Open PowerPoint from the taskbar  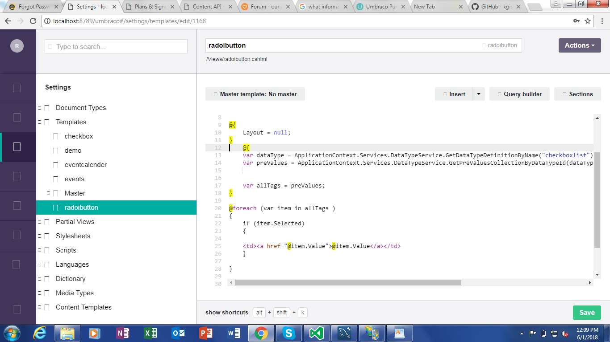click(206, 333)
